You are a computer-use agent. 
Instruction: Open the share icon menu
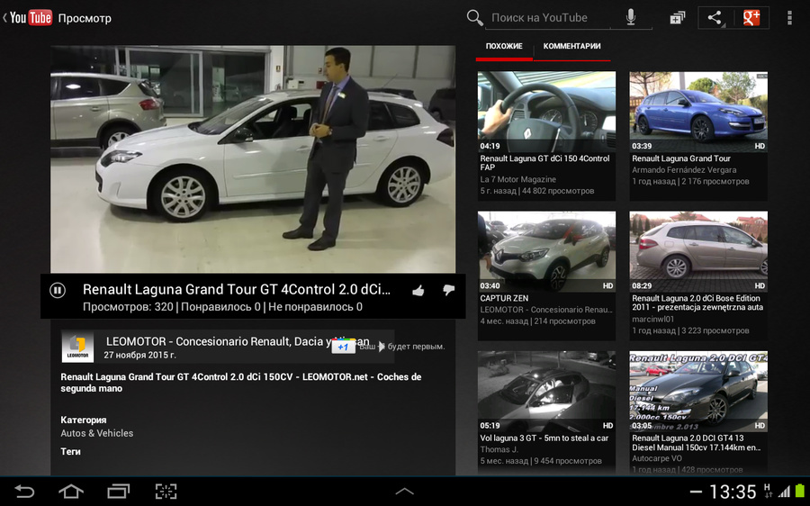tap(715, 18)
